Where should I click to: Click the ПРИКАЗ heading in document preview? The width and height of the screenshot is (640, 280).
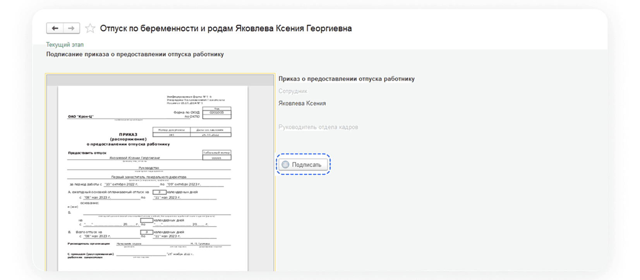coord(128,134)
